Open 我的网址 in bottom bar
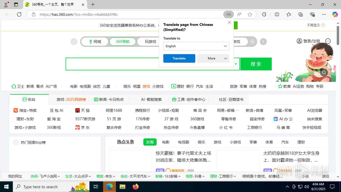Viewport: 341px width, 192px height. tap(15, 176)
